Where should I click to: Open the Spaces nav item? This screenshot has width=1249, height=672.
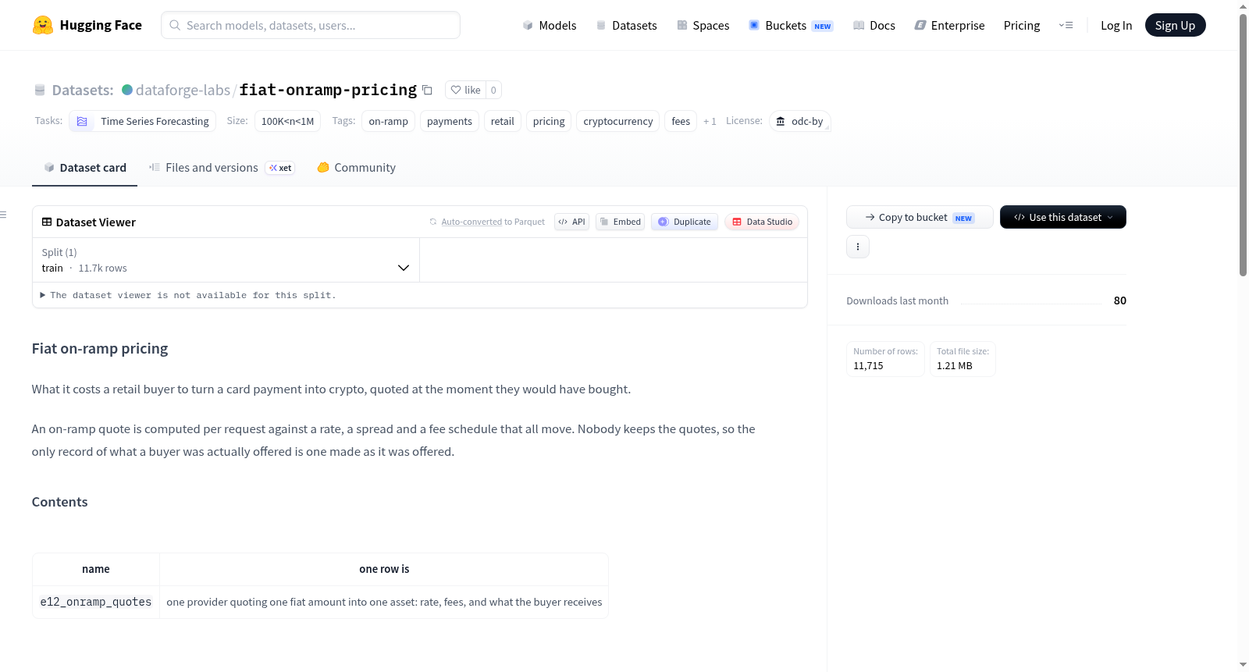click(x=703, y=25)
